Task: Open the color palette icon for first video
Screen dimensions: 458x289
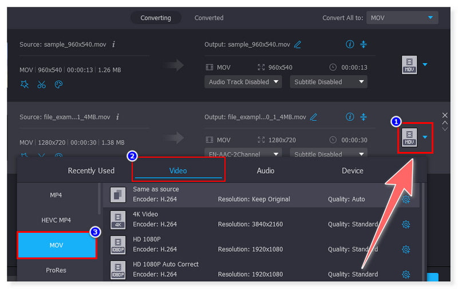Action: click(x=58, y=84)
